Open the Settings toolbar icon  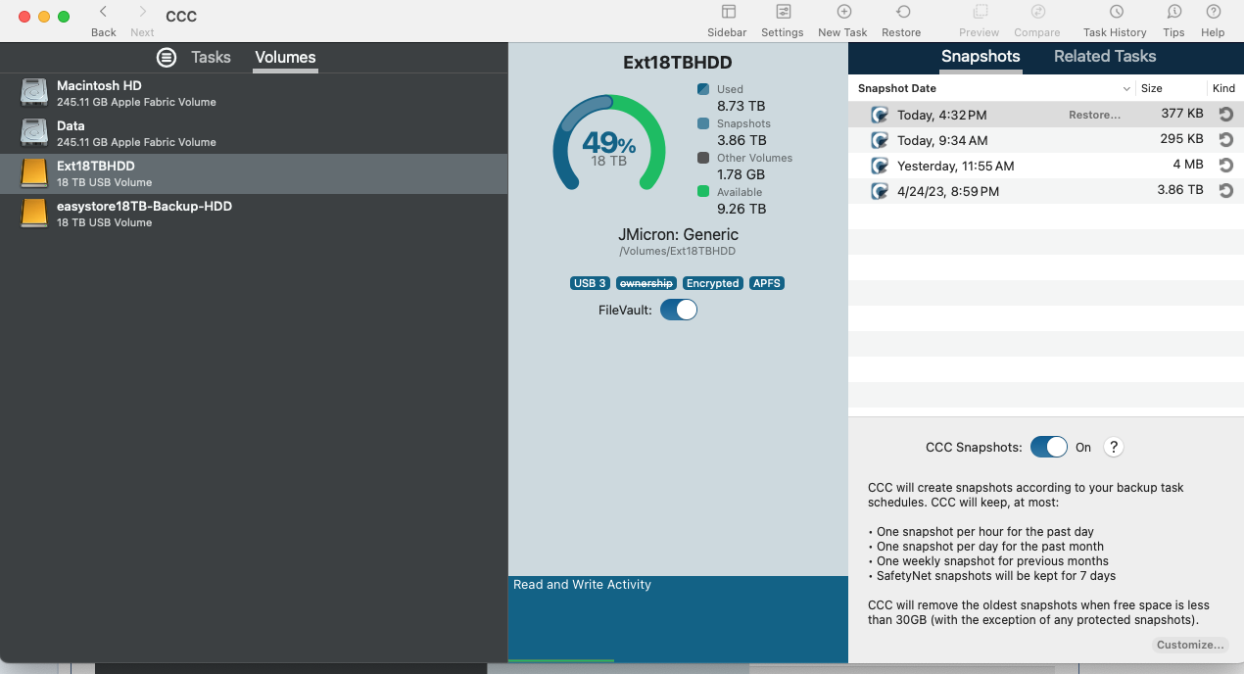point(783,12)
